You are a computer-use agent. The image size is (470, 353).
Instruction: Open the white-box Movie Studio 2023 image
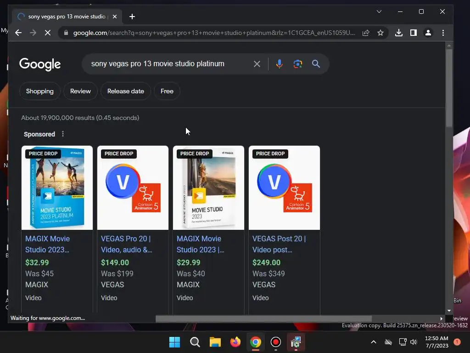(209, 188)
